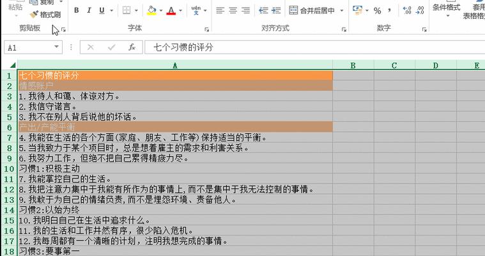Open font color dropdown arrow
Image resolution: width=485 pixels, height=256 pixels.
[181, 10]
